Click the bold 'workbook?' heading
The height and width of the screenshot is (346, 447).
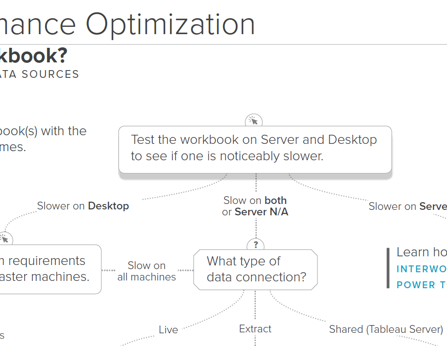click(x=34, y=56)
